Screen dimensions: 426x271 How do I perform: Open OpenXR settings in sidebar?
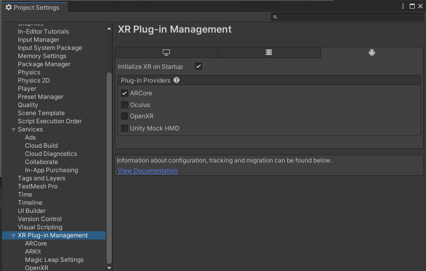(x=37, y=267)
